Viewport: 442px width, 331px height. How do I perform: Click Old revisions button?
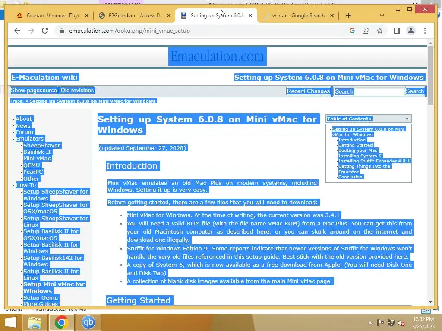click(77, 91)
